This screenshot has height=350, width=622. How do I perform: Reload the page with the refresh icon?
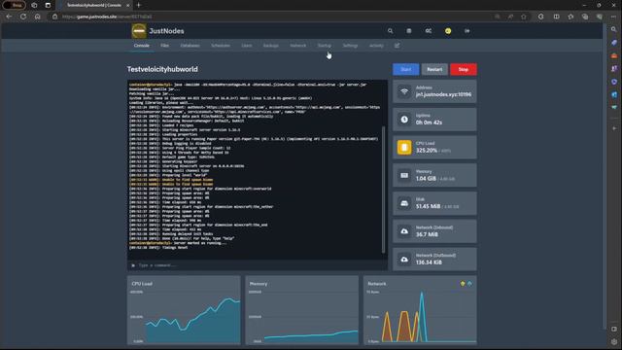(23, 17)
